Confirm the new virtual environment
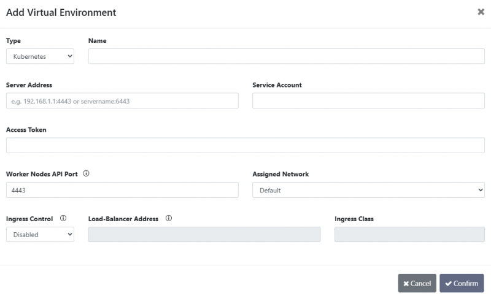Image resolution: width=491 pixels, height=299 pixels. [x=462, y=283]
